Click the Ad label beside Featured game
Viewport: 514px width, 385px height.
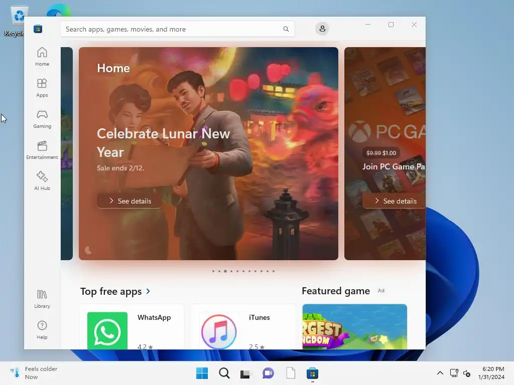pyautogui.click(x=381, y=290)
